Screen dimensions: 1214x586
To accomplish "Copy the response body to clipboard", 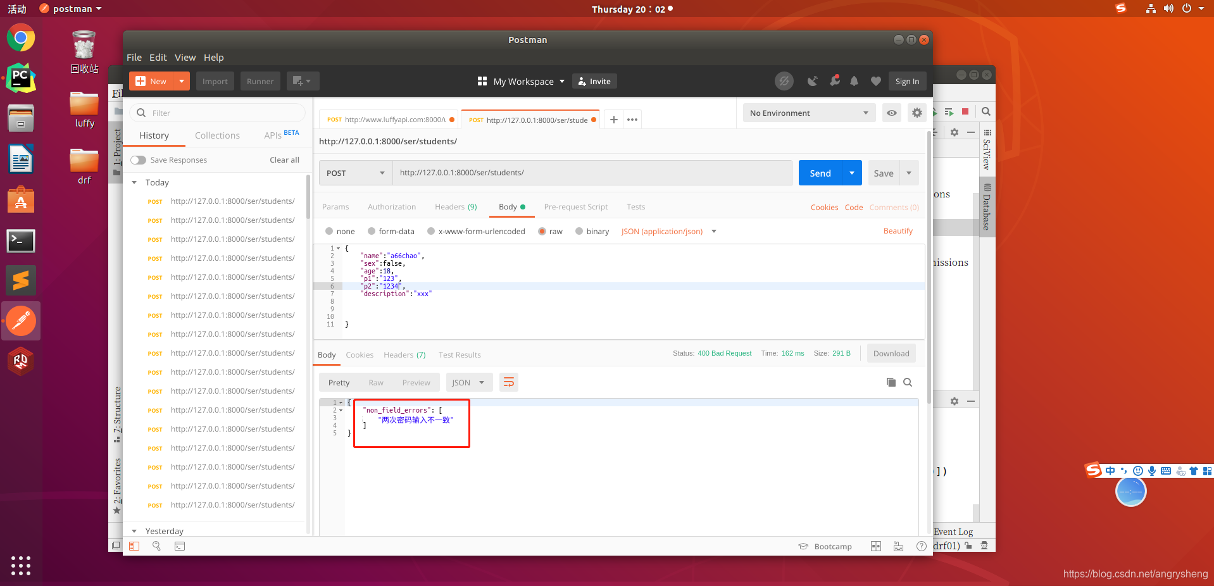I will coord(891,382).
